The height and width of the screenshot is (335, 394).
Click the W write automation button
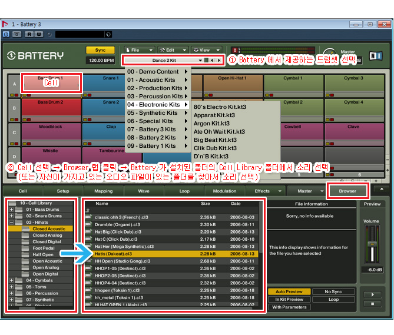coord(39,34)
